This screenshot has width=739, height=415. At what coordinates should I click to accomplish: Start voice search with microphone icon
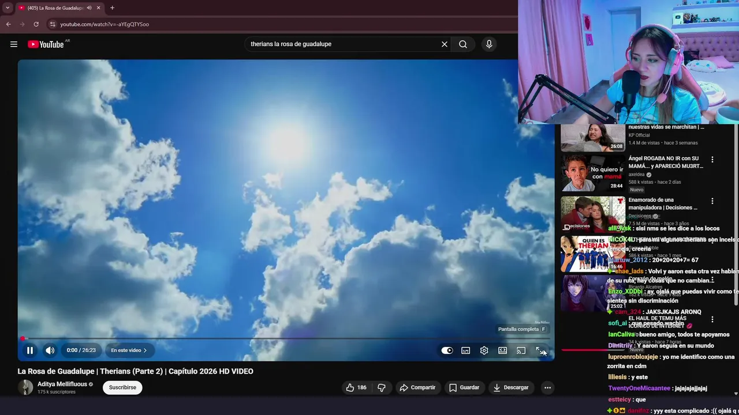[489, 44]
